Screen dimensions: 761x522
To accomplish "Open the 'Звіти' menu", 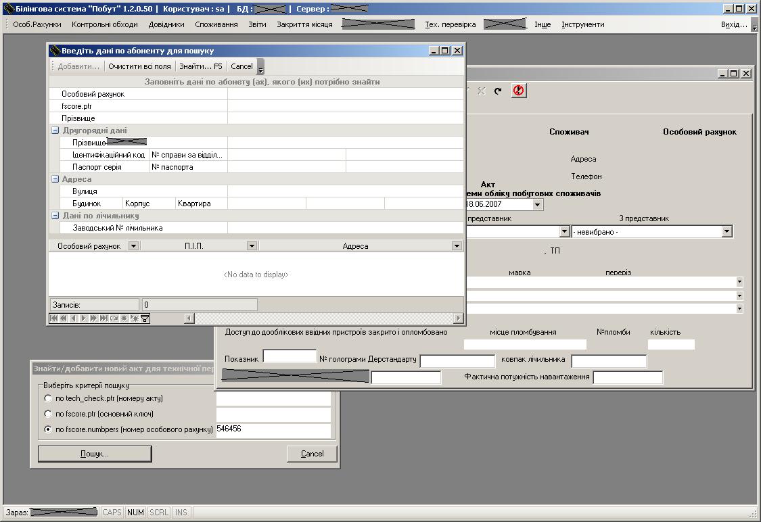I will point(257,24).
